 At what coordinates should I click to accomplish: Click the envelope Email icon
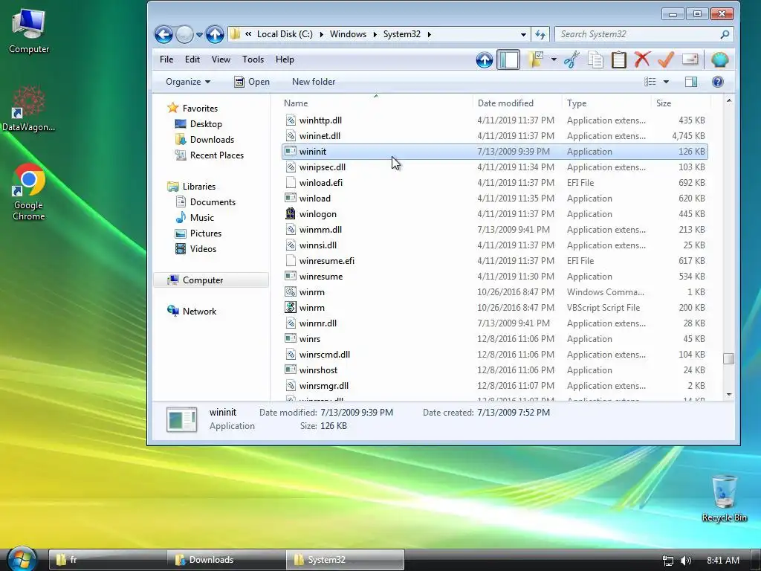[690, 59]
